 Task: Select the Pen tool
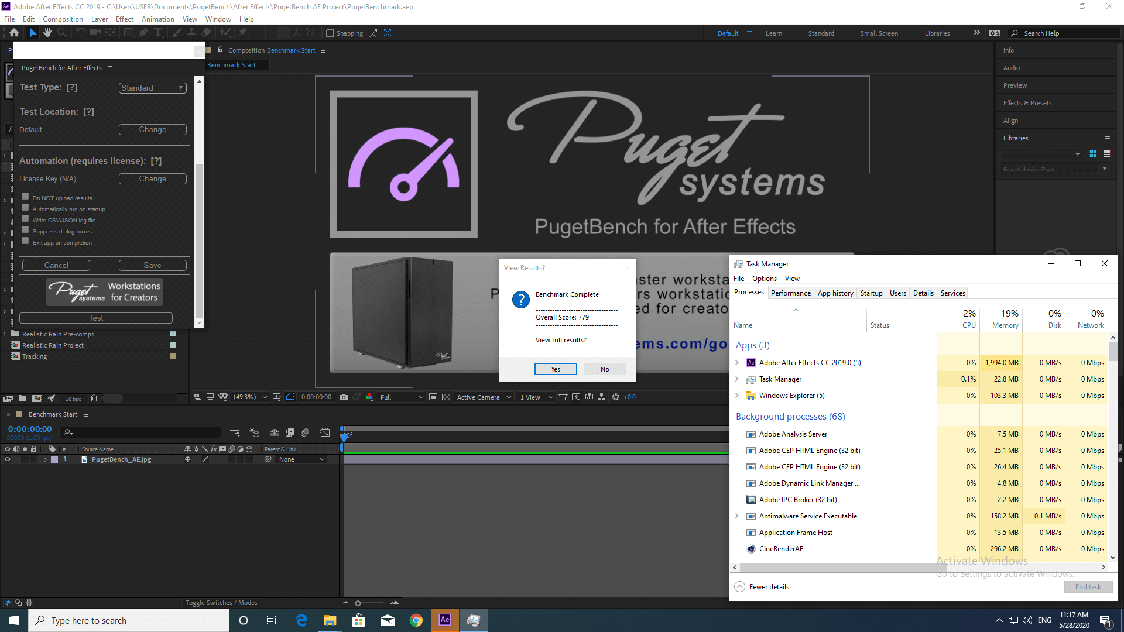point(143,33)
